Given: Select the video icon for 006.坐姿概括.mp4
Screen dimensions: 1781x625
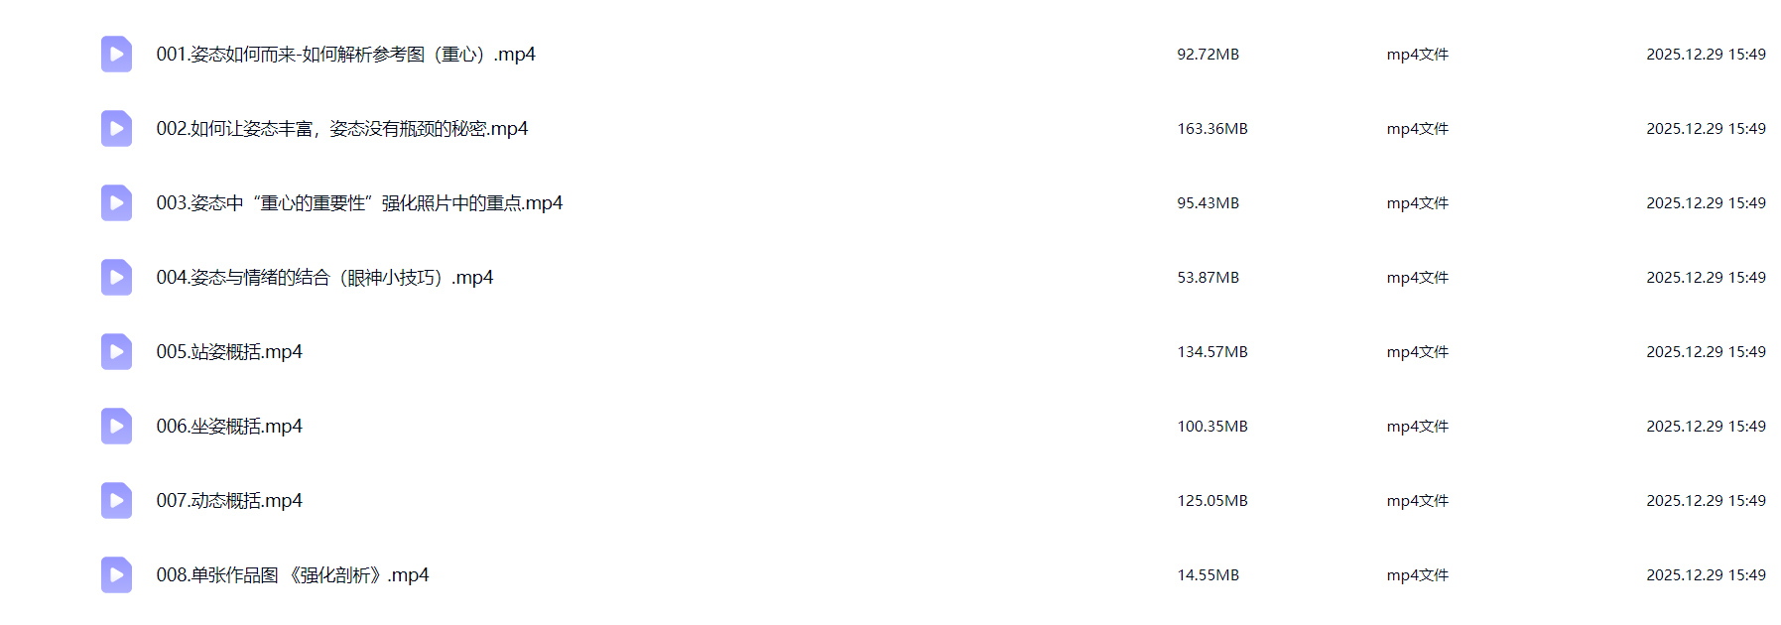Looking at the screenshot, I should [116, 427].
